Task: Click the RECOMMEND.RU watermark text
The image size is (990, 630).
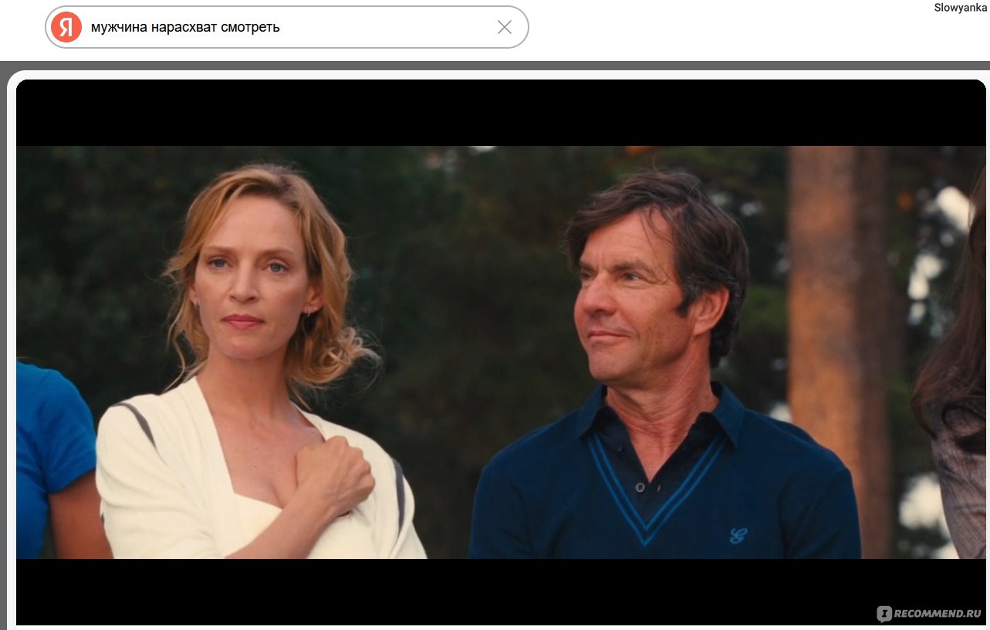Action: [938, 614]
